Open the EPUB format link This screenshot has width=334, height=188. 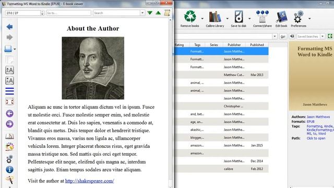tap(311, 122)
